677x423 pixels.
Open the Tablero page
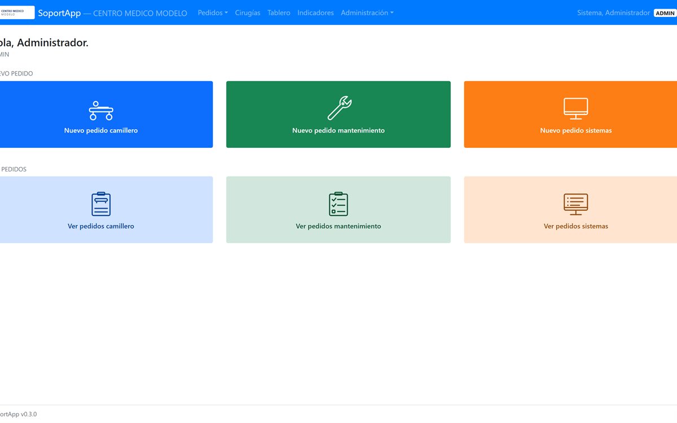[279, 12]
